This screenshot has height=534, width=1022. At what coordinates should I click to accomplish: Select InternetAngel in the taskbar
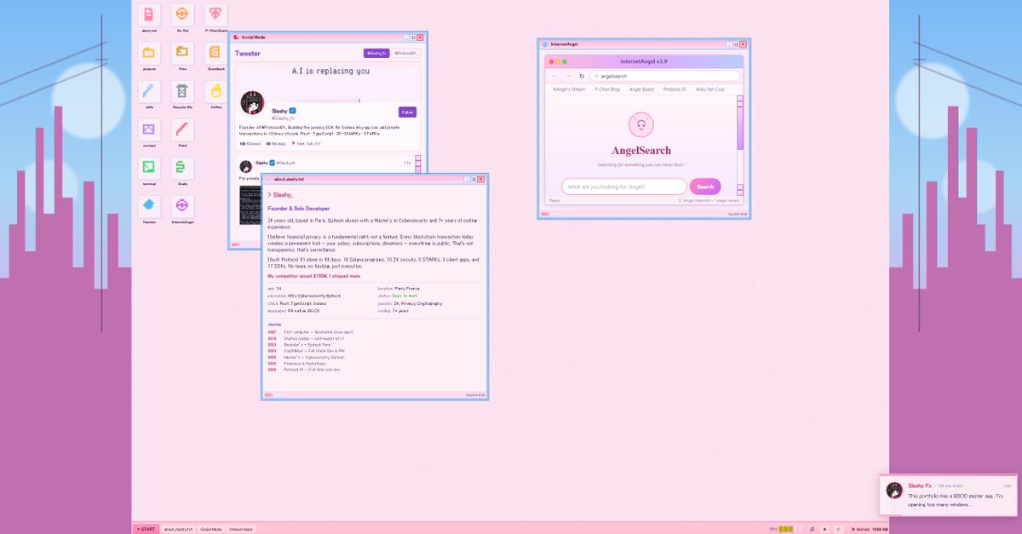click(x=241, y=529)
